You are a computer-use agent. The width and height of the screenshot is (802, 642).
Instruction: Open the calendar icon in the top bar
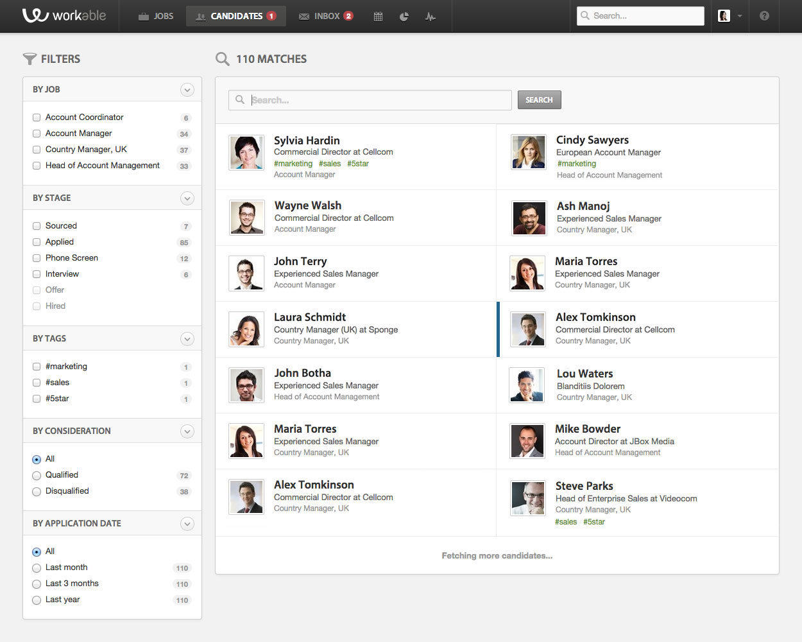378,16
